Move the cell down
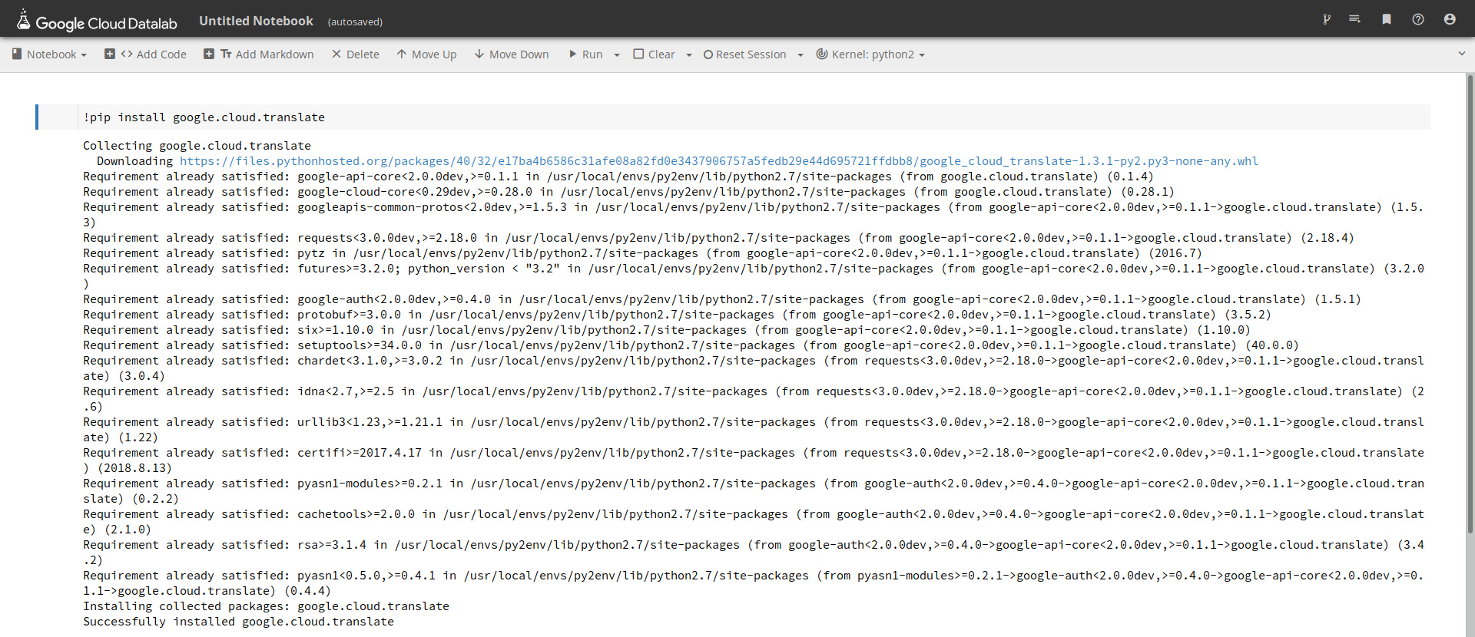This screenshot has height=637, width=1475. (x=512, y=54)
